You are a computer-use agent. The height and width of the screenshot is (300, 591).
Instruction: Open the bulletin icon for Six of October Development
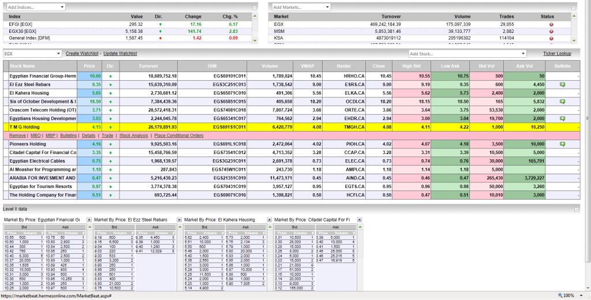(563, 102)
